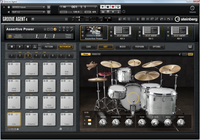200x140 pixels.
Task: Select pad group 5
Action: [x=44, y=55]
